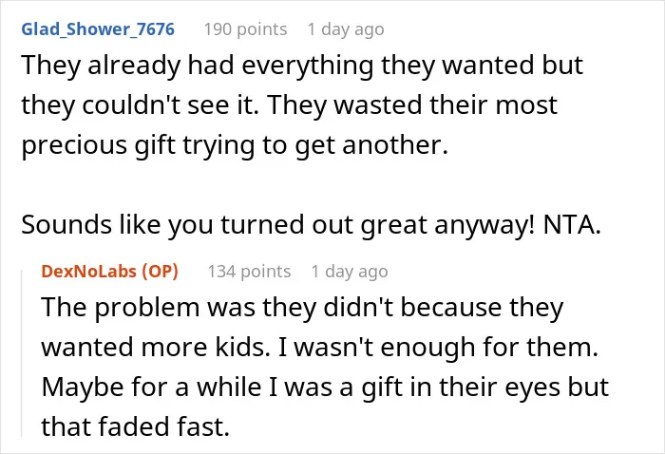
Task: Click the line 'Maybe for a while I was'
Action: pos(325,387)
